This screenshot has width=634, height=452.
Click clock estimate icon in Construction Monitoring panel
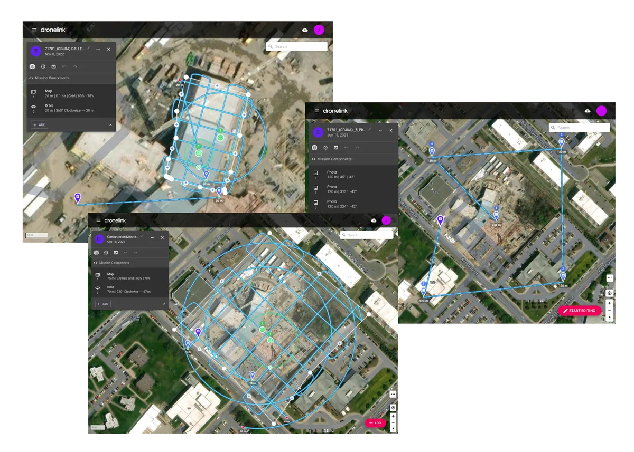pyautogui.click(x=106, y=253)
